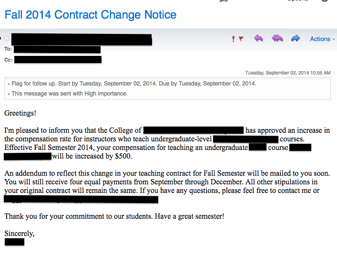The width and height of the screenshot is (337, 255).
Task: Click the double-arrow Reply All icon
Action: click(x=277, y=39)
